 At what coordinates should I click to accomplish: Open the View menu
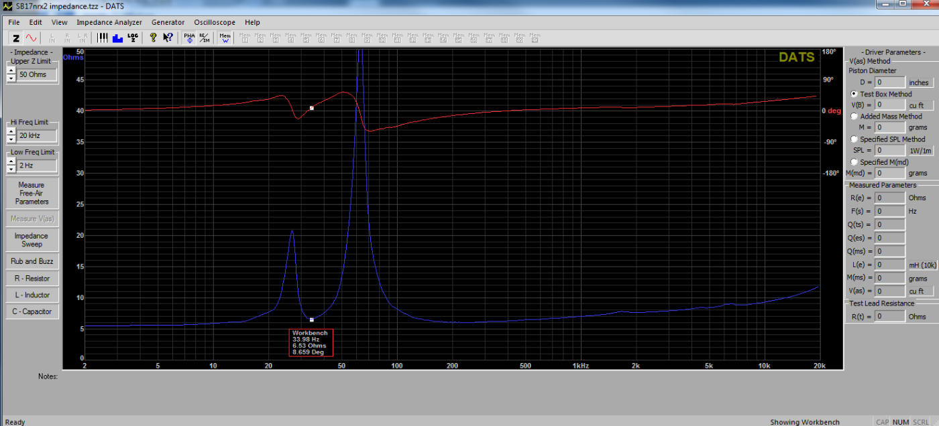pyautogui.click(x=59, y=22)
